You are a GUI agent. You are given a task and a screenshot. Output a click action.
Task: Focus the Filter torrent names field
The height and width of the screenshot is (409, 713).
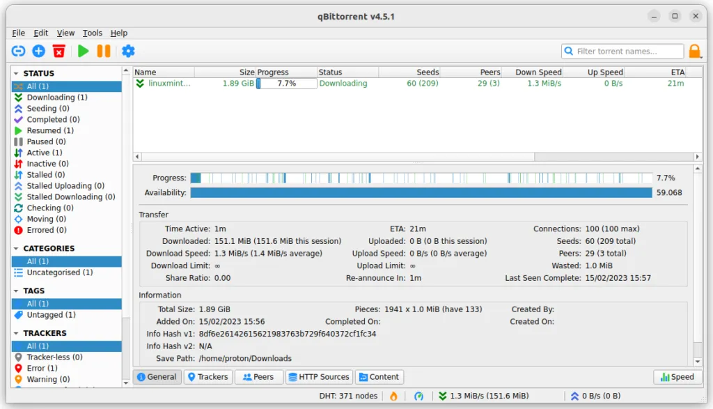(623, 51)
